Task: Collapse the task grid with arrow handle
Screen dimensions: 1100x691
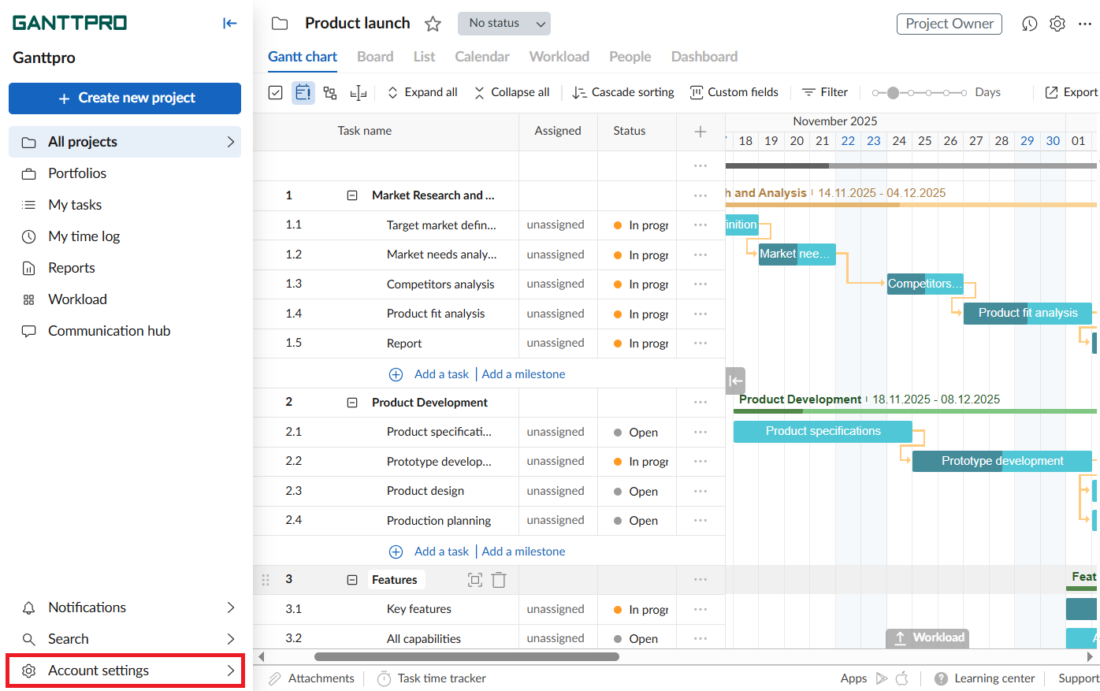Action: click(735, 381)
